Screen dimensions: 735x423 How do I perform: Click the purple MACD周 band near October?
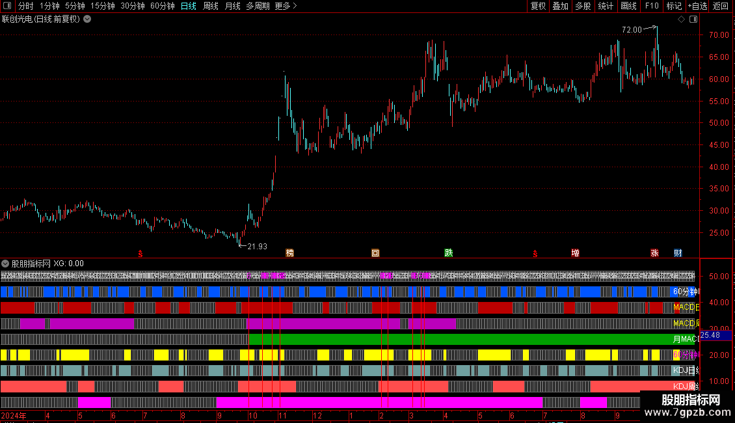pos(323,323)
